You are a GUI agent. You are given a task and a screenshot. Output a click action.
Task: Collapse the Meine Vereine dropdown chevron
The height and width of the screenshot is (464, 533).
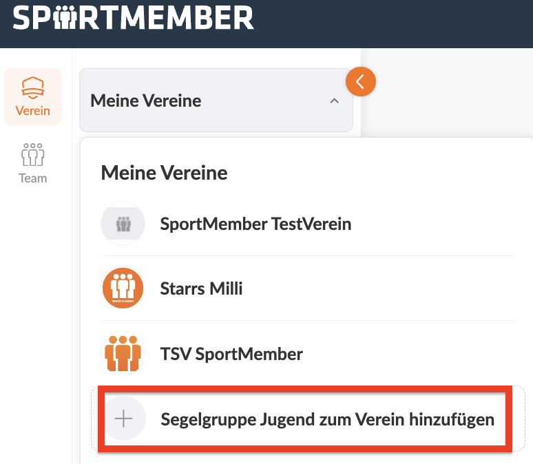click(334, 101)
